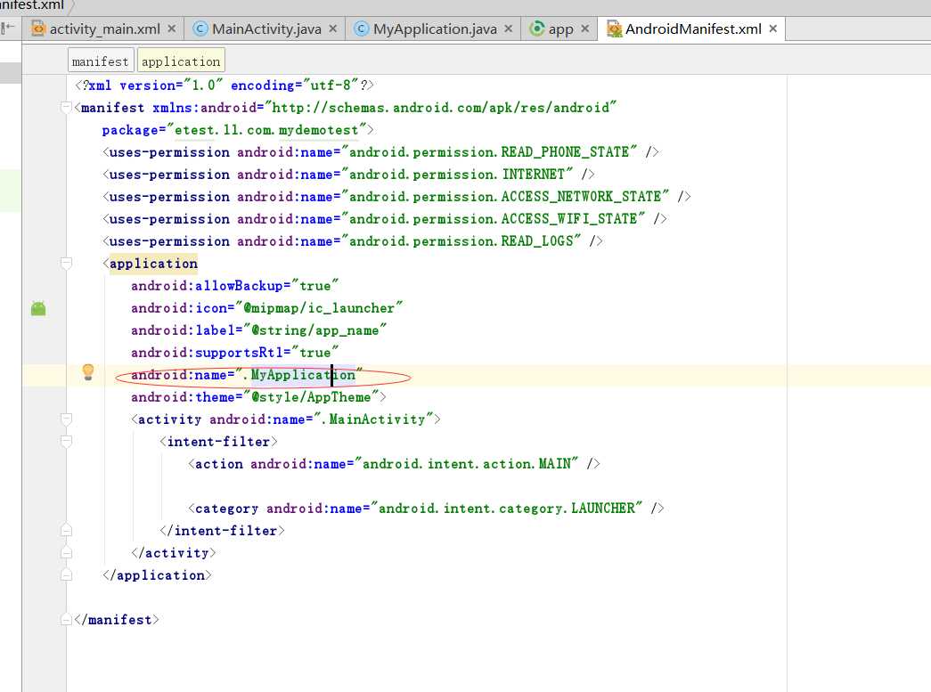The width and height of the screenshot is (931, 692).
Task: Click the intention lightbulb icon
Action: tap(88, 372)
